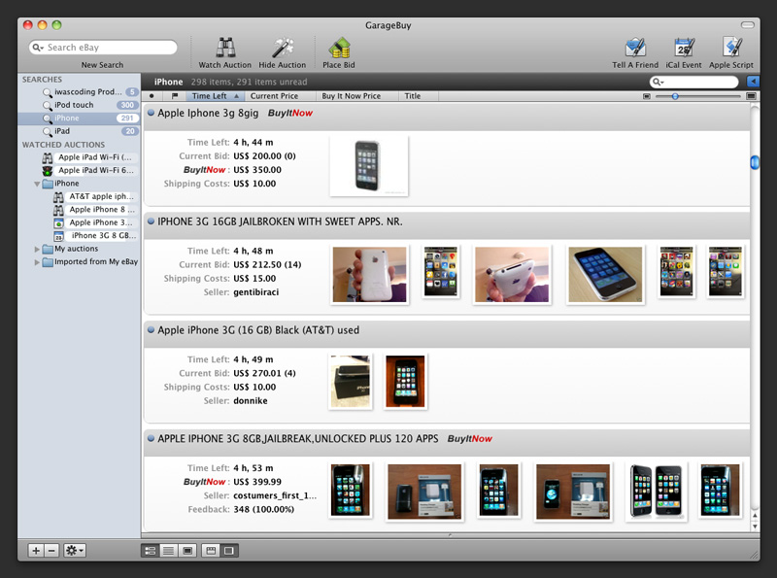Click the Hide Auction magic wand icon
777x578 pixels.
point(283,48)
